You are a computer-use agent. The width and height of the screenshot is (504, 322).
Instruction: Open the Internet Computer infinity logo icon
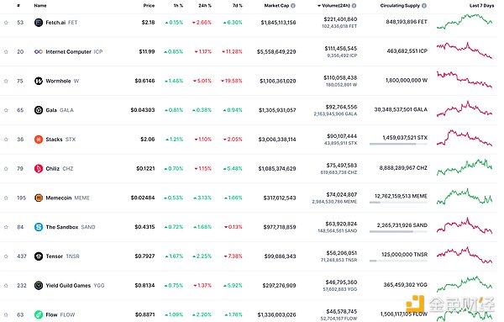tap(39, 52)
